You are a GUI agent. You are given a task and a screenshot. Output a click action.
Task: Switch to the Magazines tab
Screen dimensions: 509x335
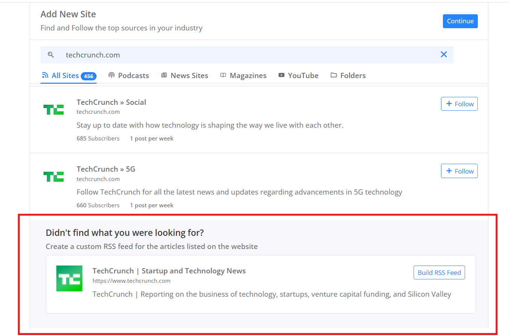(x=243, y=75)
